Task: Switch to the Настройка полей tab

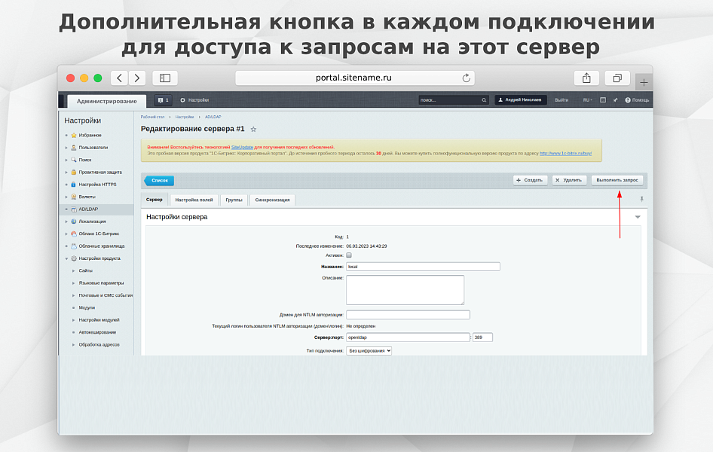Action: [x=194, y=200]
